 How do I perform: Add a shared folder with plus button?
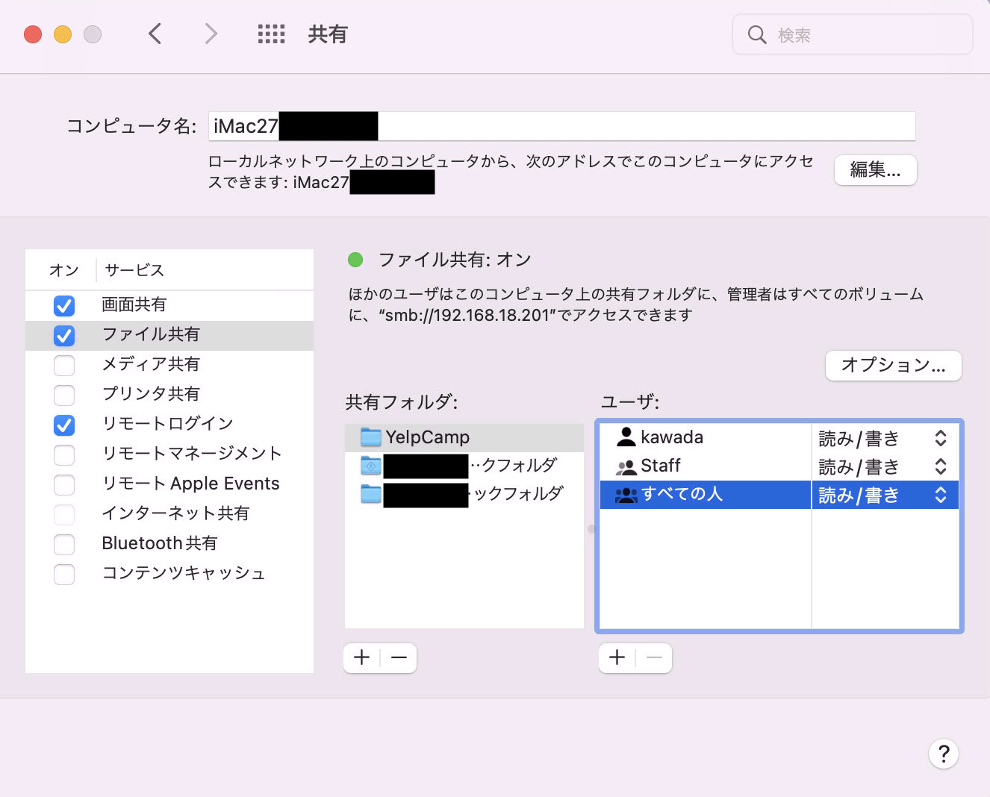click(x=362, y=657)
